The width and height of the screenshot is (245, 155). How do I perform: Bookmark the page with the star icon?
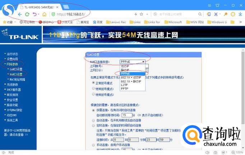142,14
